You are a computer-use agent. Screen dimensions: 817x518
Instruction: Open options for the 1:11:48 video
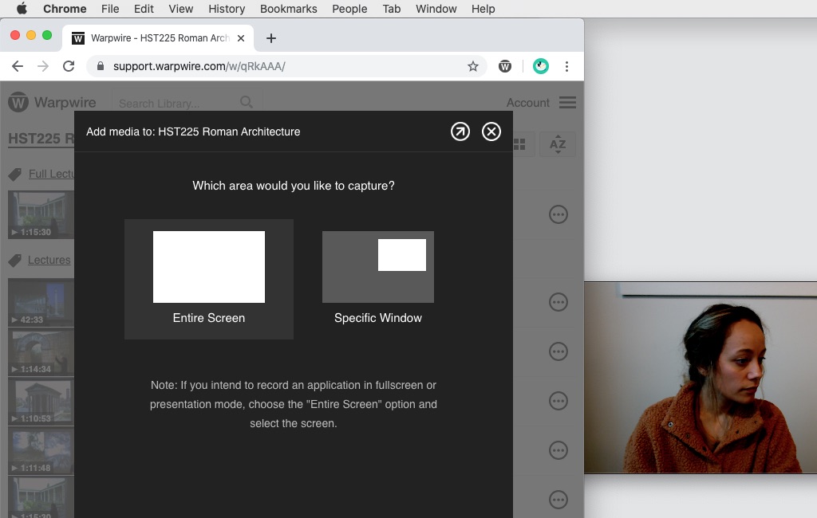[558, 450]
